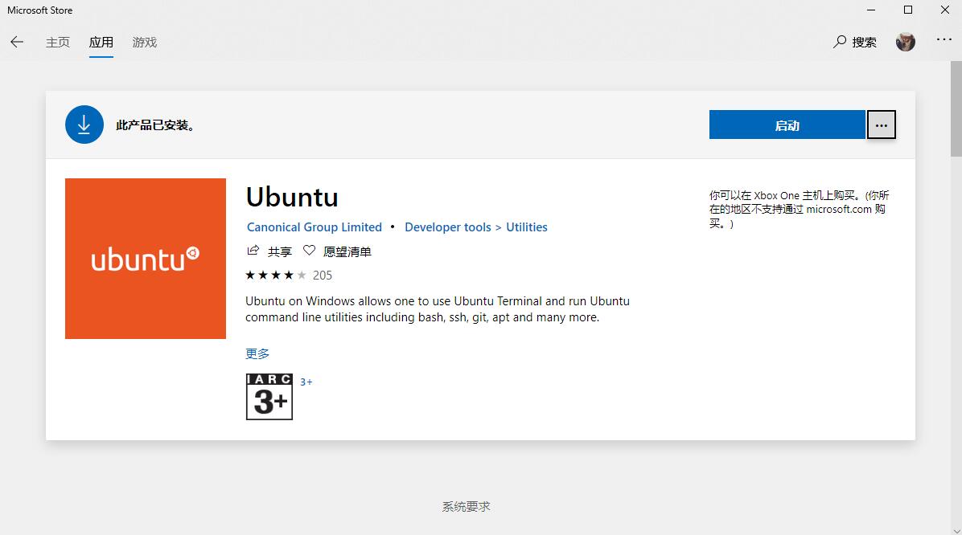Open the search magnifier icon
962x535 pixels.
click(x=840, y=42)
